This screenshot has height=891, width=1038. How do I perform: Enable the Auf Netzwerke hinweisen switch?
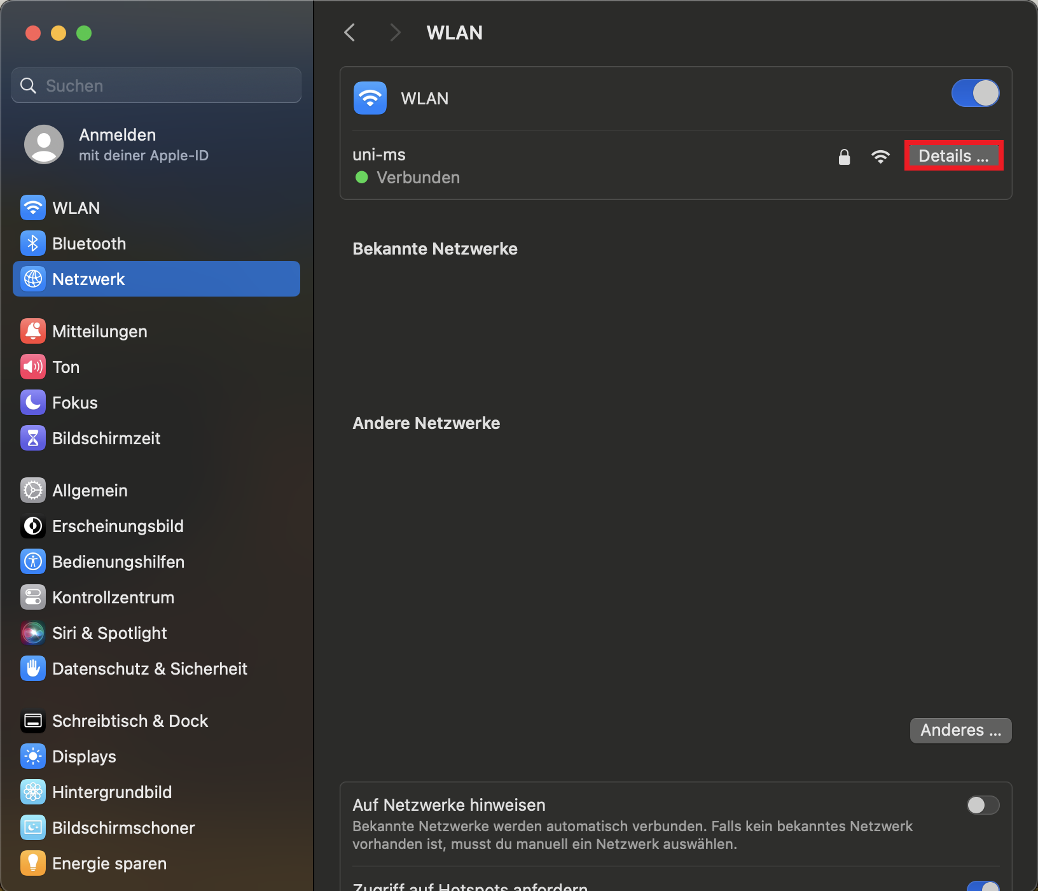click(x=983, y=806)
